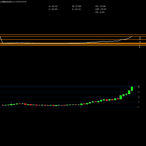
Task: Click the close price 'C: 25.98'
Action: point(53,9)
